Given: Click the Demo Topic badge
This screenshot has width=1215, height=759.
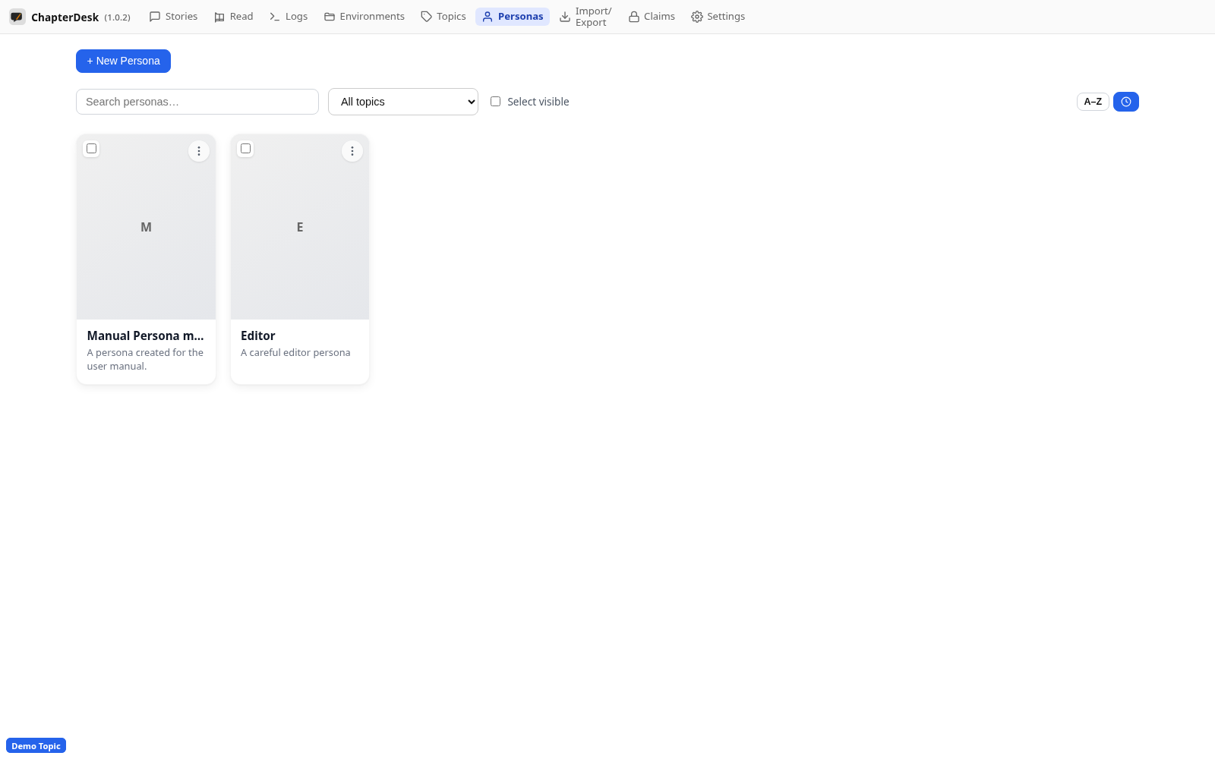Looking at the screenshot, I should click(36, 746).
